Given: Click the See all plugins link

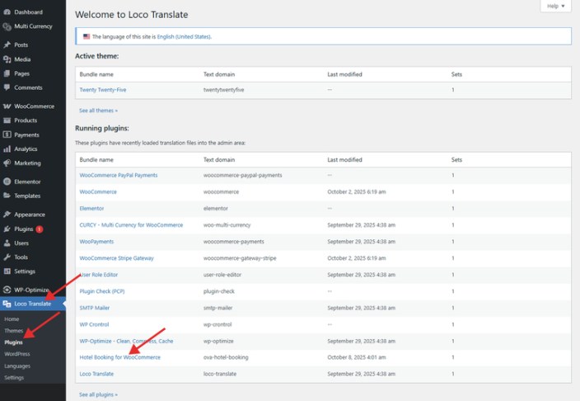Looking at the screenshot, I should tap(98, 394).
